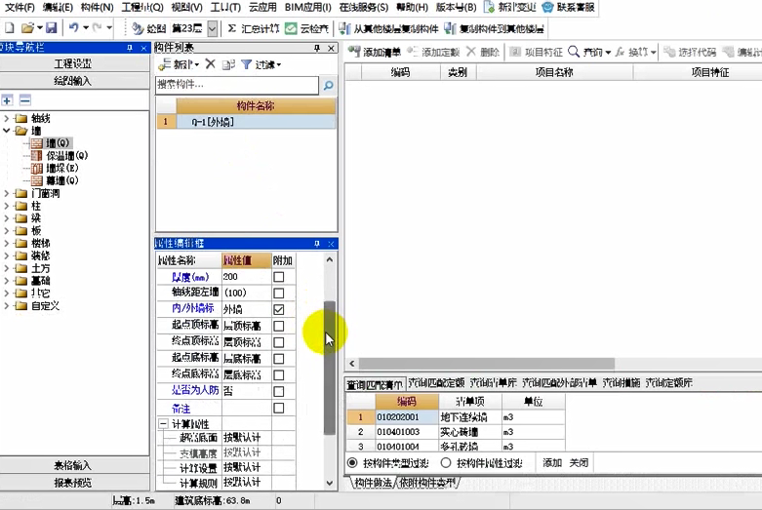The height and width of the screenshot is (510, 762).
Task: Check the 厚度(mm) attached checkbox
Action: tap(279, 277)
